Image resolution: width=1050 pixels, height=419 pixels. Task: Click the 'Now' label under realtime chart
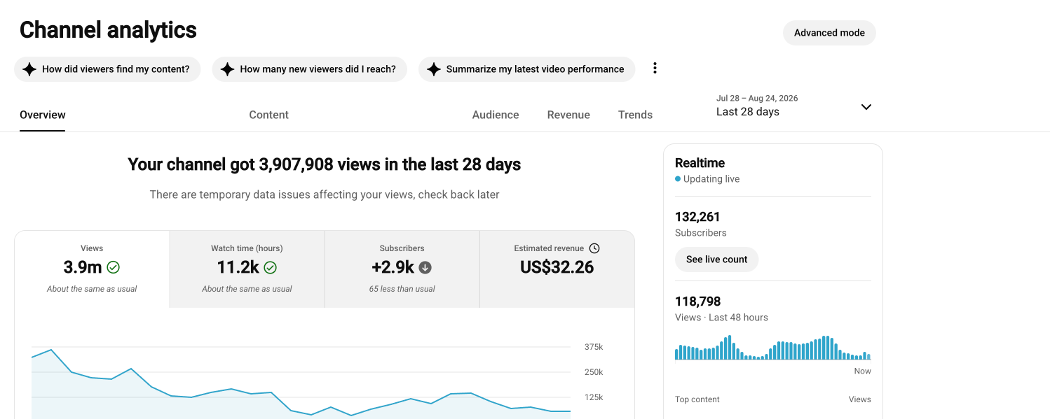point(863,371)
